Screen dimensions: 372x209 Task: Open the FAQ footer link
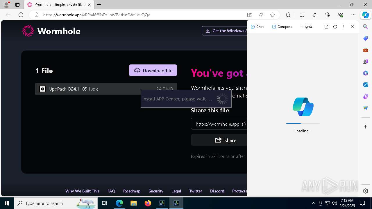pos(111,191)
